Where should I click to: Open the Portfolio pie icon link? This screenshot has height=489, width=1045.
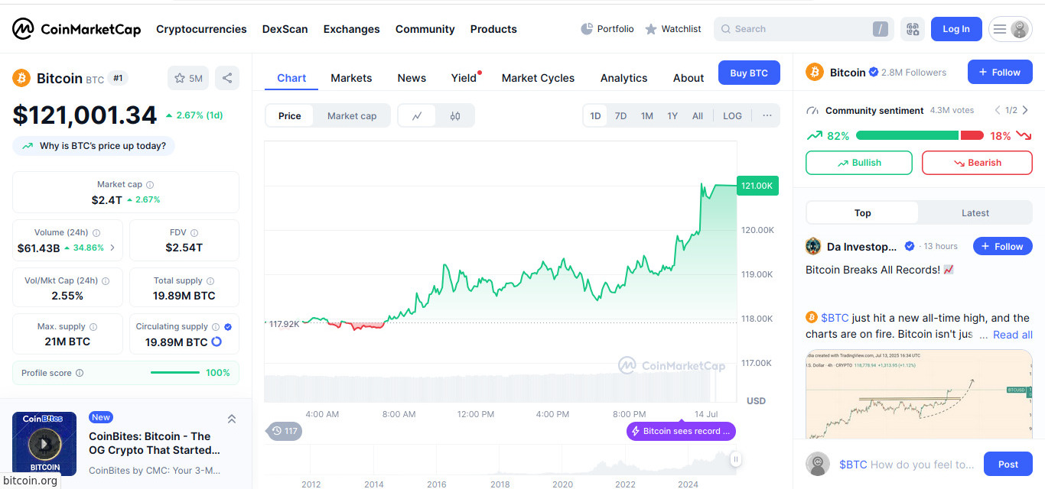click(x=607, y=29)
